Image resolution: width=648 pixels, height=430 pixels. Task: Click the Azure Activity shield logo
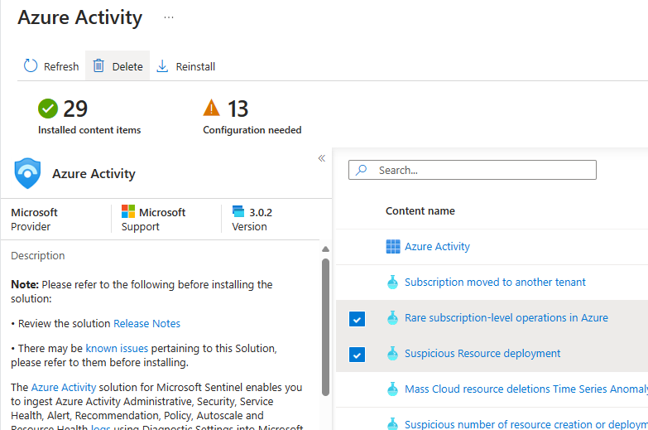28,174
